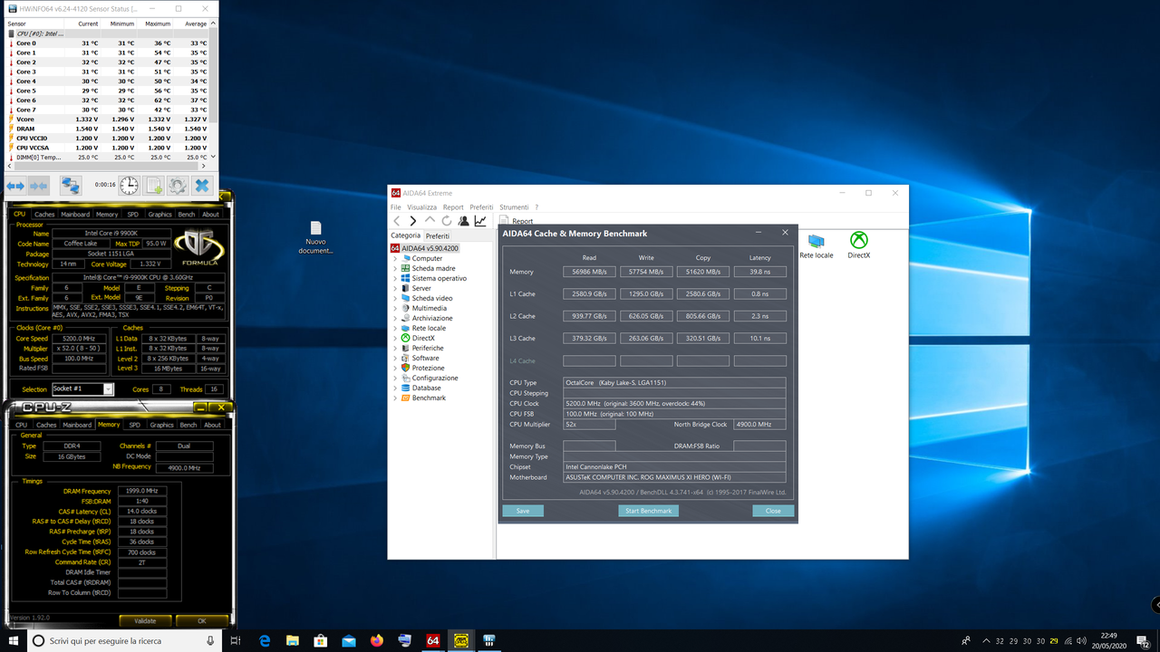Reset timers using the HWiNFO clock icon
1160x652 pixels.
[129, 186]
